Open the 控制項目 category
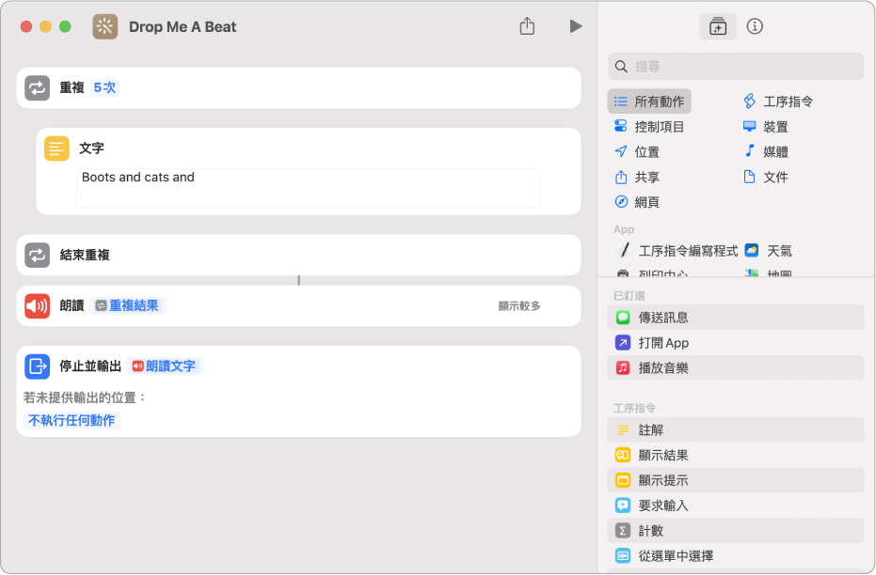 pos(649,127)
